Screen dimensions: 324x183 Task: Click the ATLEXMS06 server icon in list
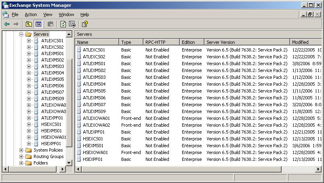79,98
